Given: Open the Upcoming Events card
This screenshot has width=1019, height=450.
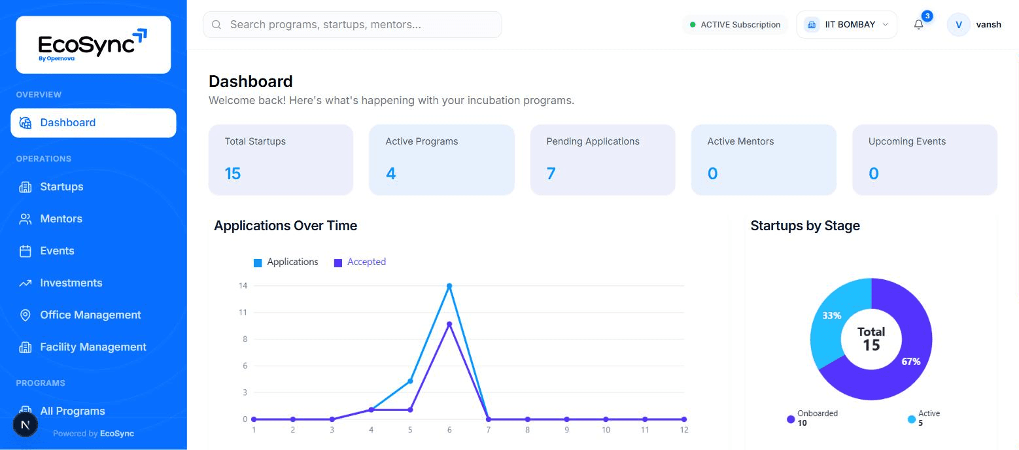Looking at the screenshot, I should click(x=925, y=160).
